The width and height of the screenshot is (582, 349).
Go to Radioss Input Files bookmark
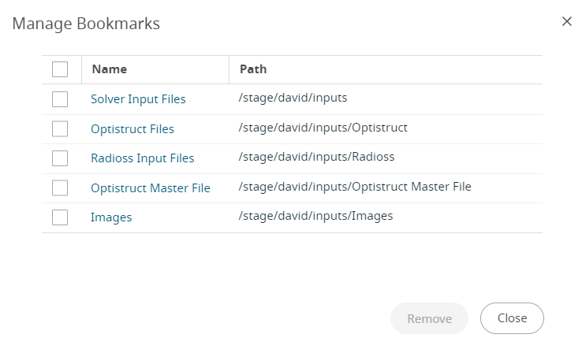click(x=143, y=158)
